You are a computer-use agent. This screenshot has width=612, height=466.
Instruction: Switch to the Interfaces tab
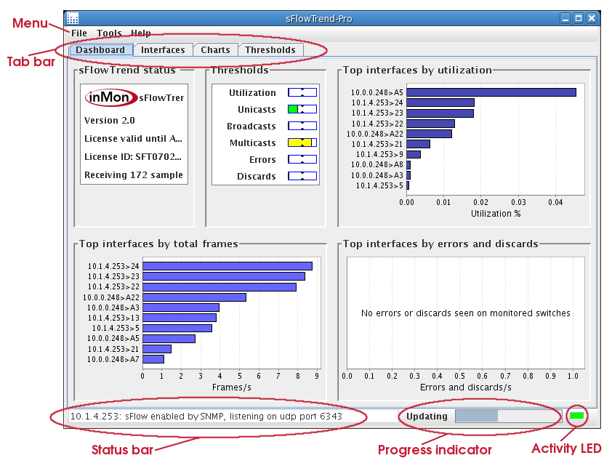coord(163,50)
